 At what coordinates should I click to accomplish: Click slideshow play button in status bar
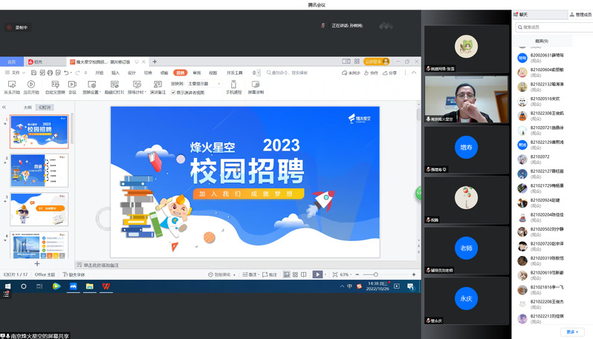click(317, 274)
